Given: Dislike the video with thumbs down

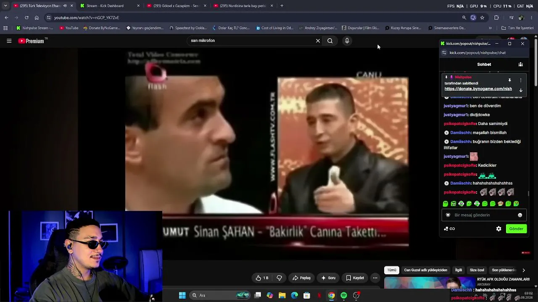Looking at the screenshot, I should (279, 278).
